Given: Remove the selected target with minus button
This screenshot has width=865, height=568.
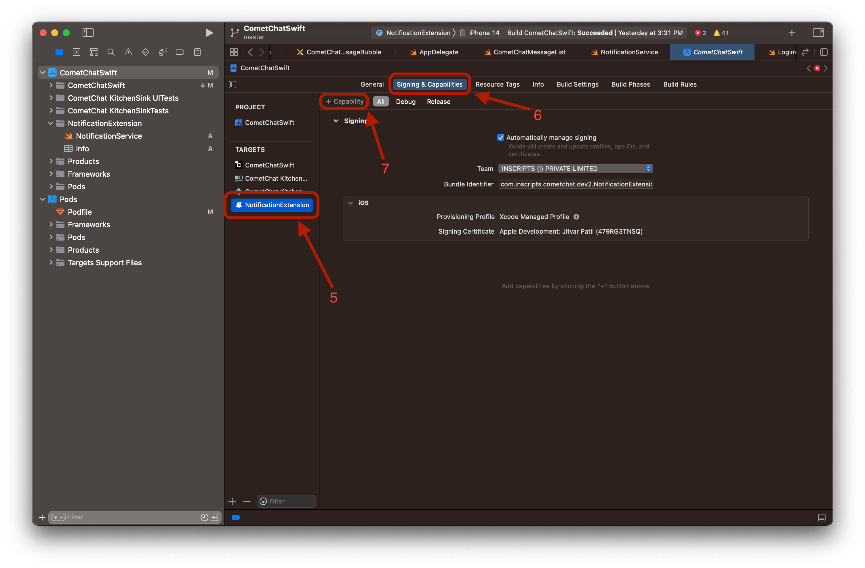Looking at the screenshot, I should pyautogui.click(x=247, y=502).
